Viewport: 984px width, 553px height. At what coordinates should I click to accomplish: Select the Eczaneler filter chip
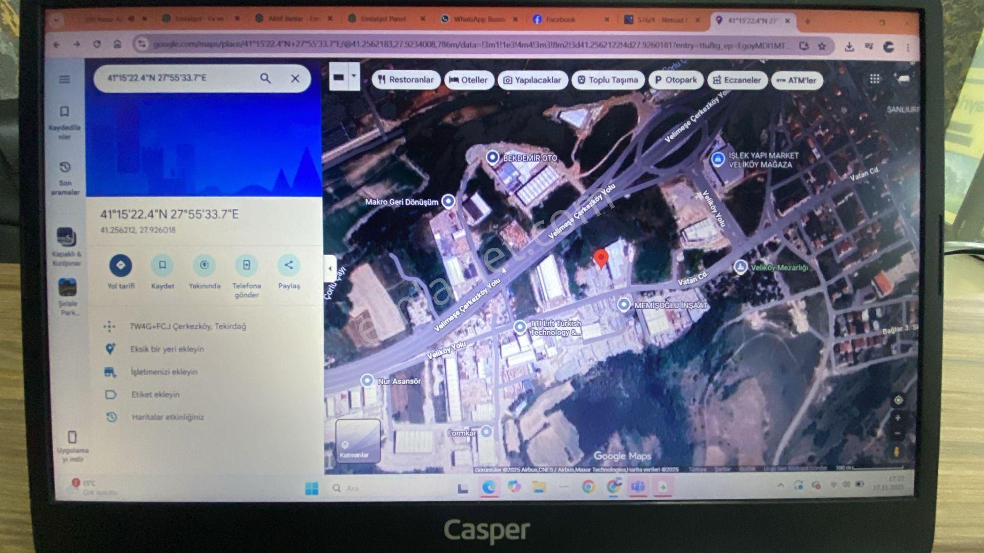tap(736, 80)
